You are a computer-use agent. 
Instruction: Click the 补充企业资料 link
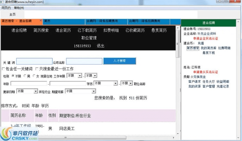coord(207,33)
